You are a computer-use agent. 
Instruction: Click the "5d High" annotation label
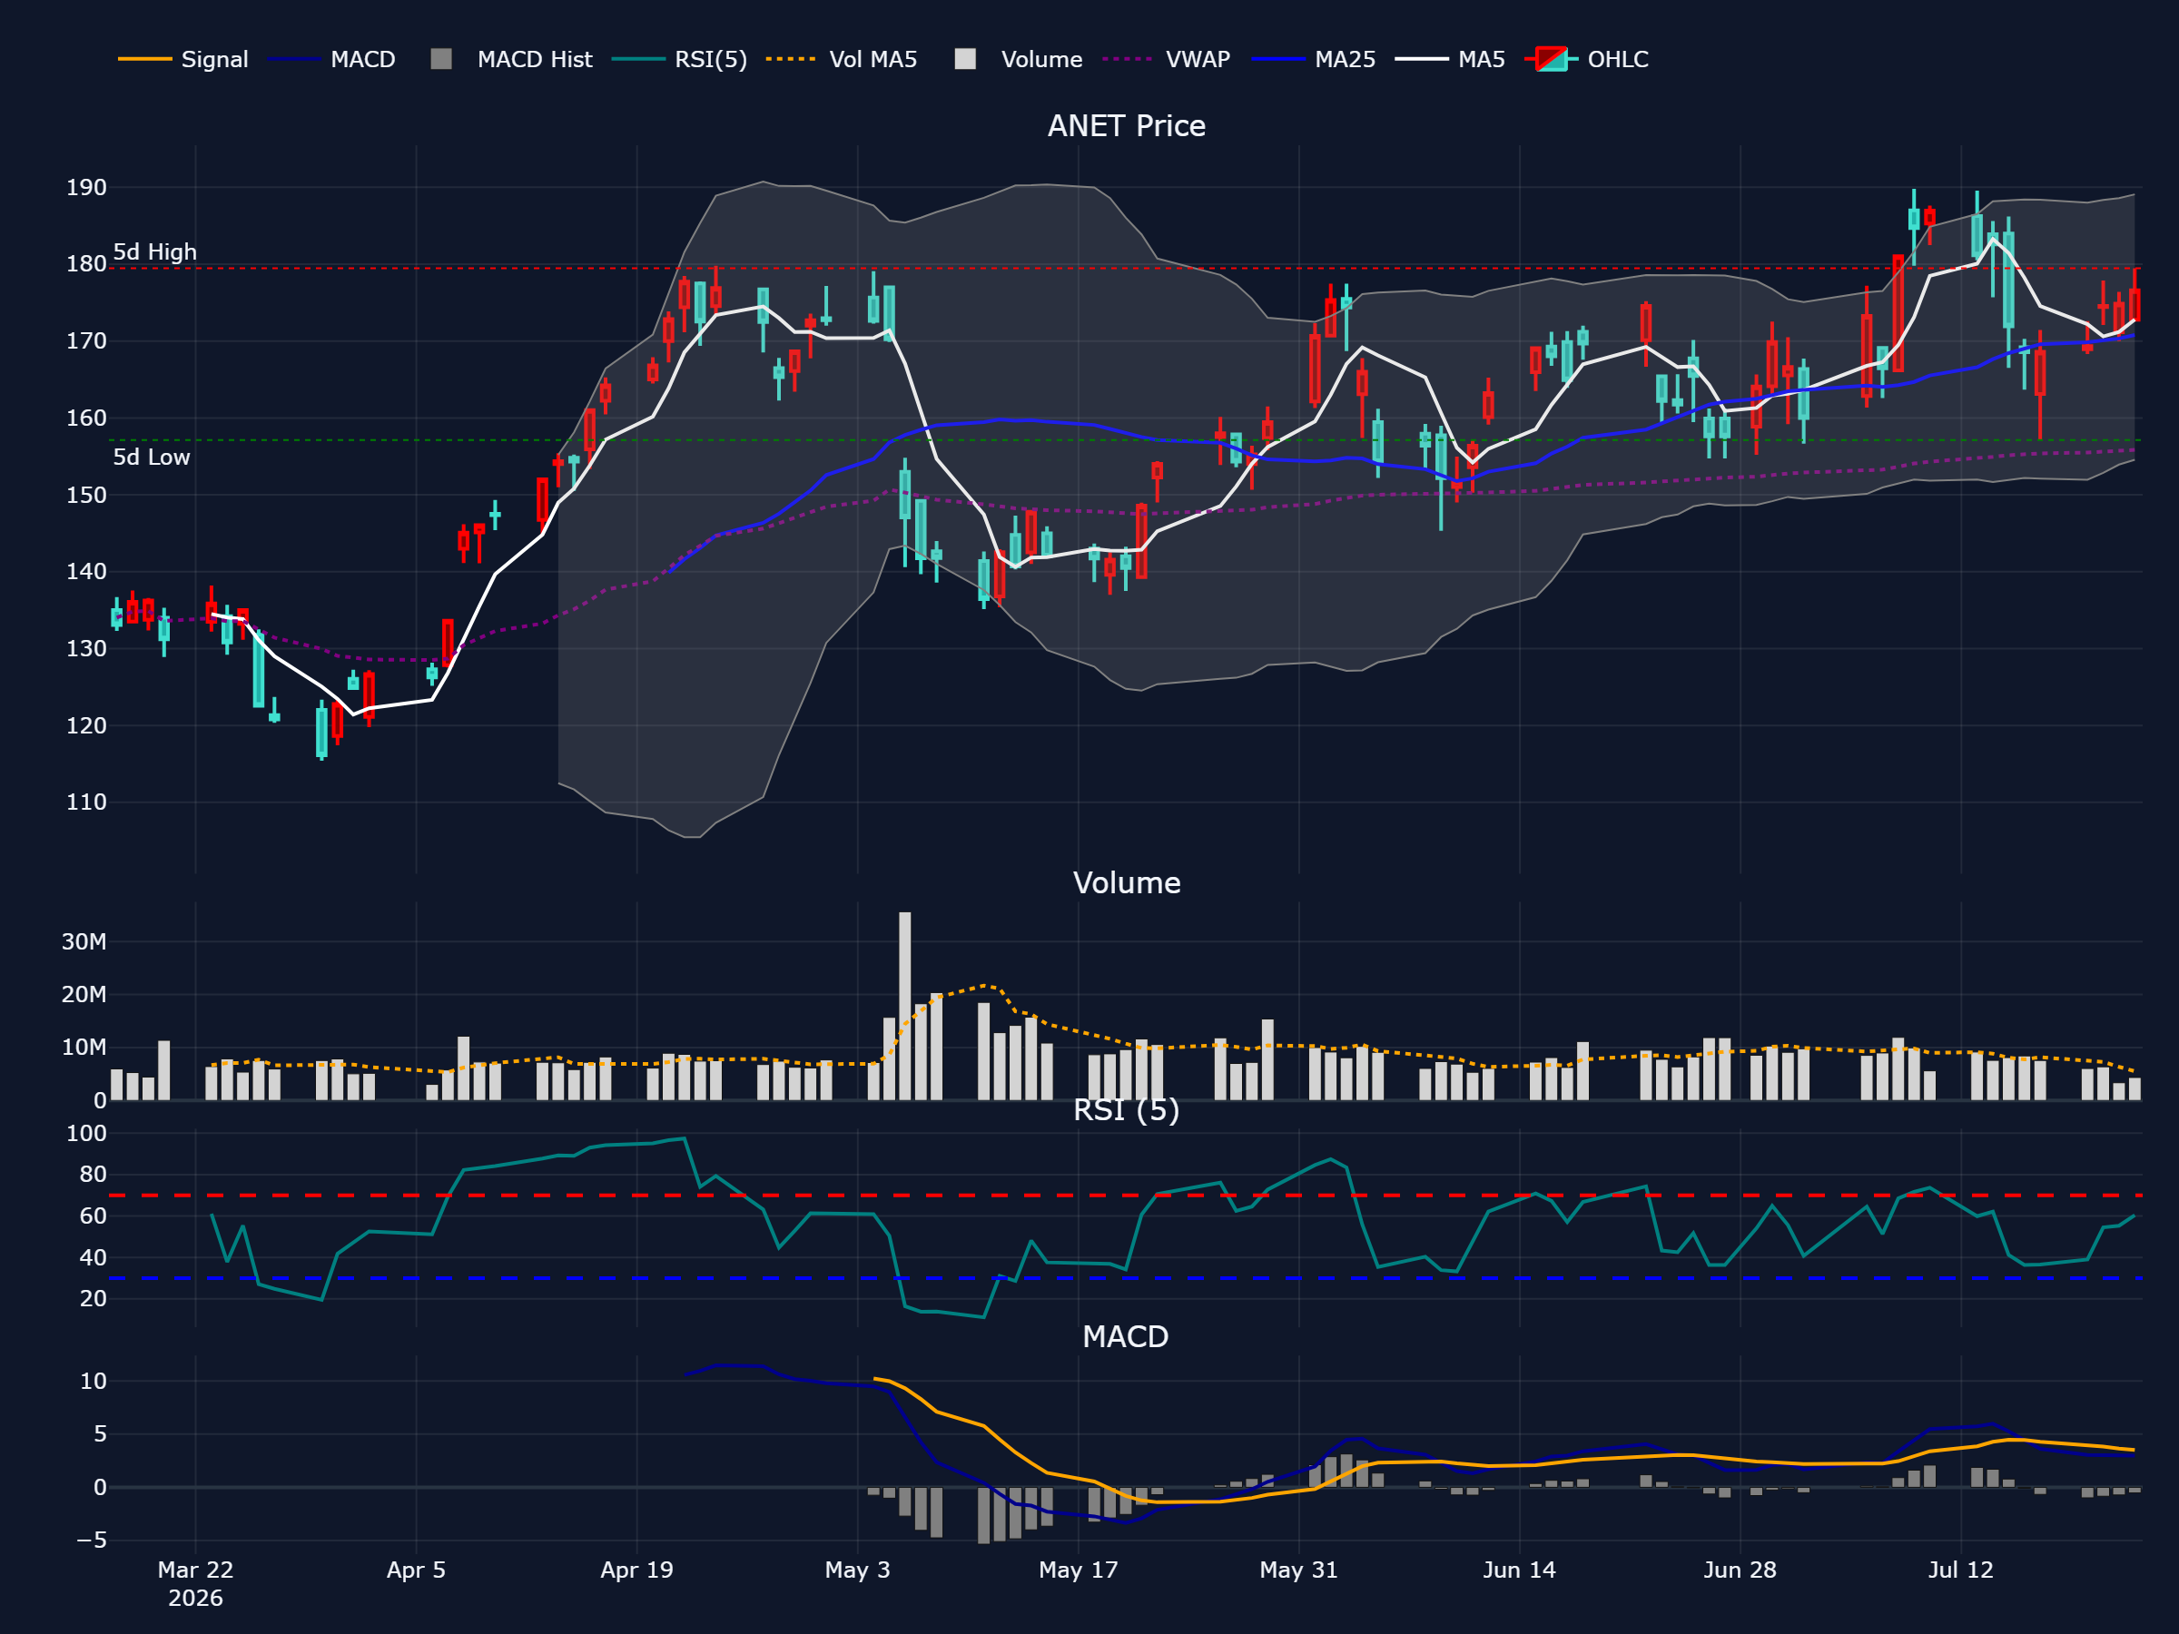[x=154, y=252]
